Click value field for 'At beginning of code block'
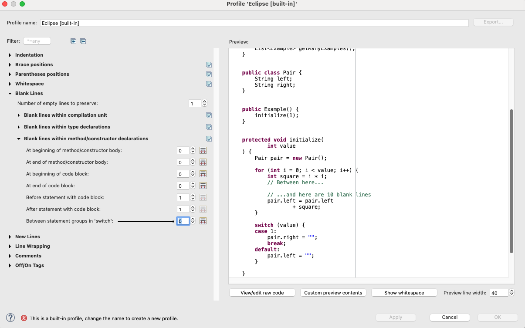Viewport: 525px width, 328px height. pyautogui.click(x=183, y=174)
